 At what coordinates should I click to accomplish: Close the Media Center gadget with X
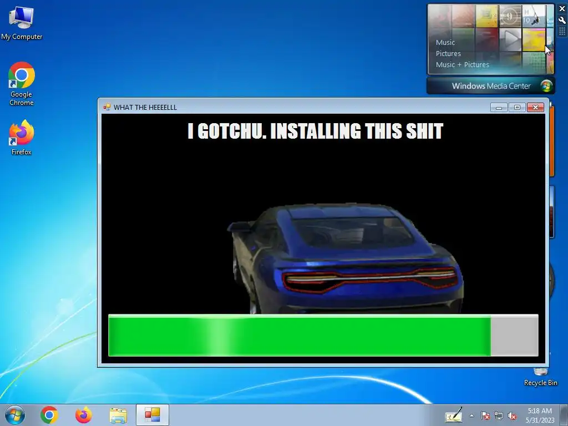[562, 9]
